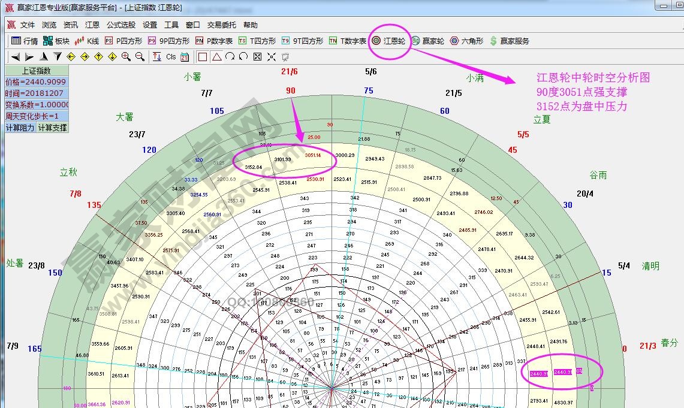The width and height of the screenshot is (684, 408).
Task: Toggle the rectangle drawing tool
Action: point(203,56)
